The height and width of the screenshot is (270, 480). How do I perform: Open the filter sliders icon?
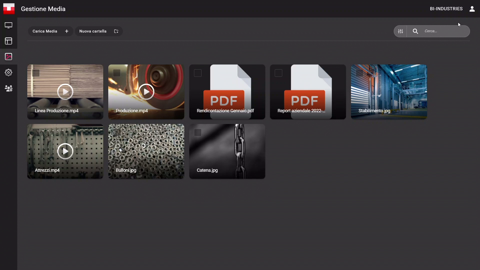(400, 31)
